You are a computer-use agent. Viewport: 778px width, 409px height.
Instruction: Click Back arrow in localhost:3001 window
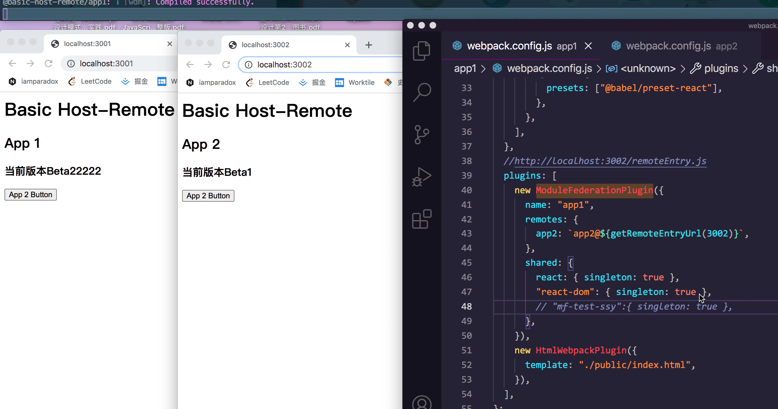coord(12,63)
